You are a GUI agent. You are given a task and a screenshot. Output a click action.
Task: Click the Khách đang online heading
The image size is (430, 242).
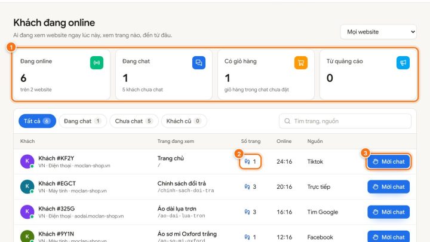(54, 23)
